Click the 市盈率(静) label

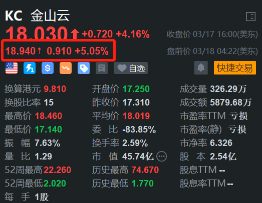pos(201,129)
